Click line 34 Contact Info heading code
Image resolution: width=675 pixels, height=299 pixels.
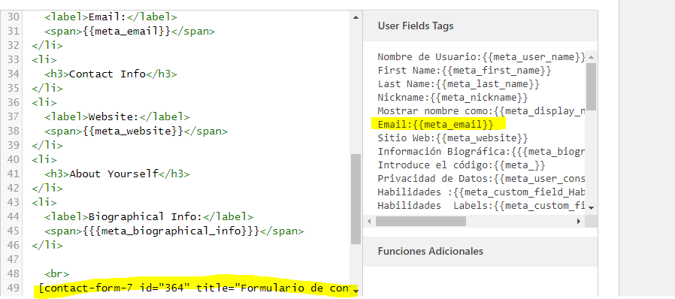pyautogui.click(x=110, y=74)
